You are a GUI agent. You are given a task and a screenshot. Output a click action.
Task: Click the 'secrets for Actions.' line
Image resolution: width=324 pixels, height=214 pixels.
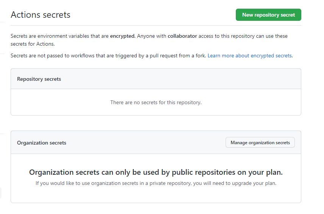33,44
